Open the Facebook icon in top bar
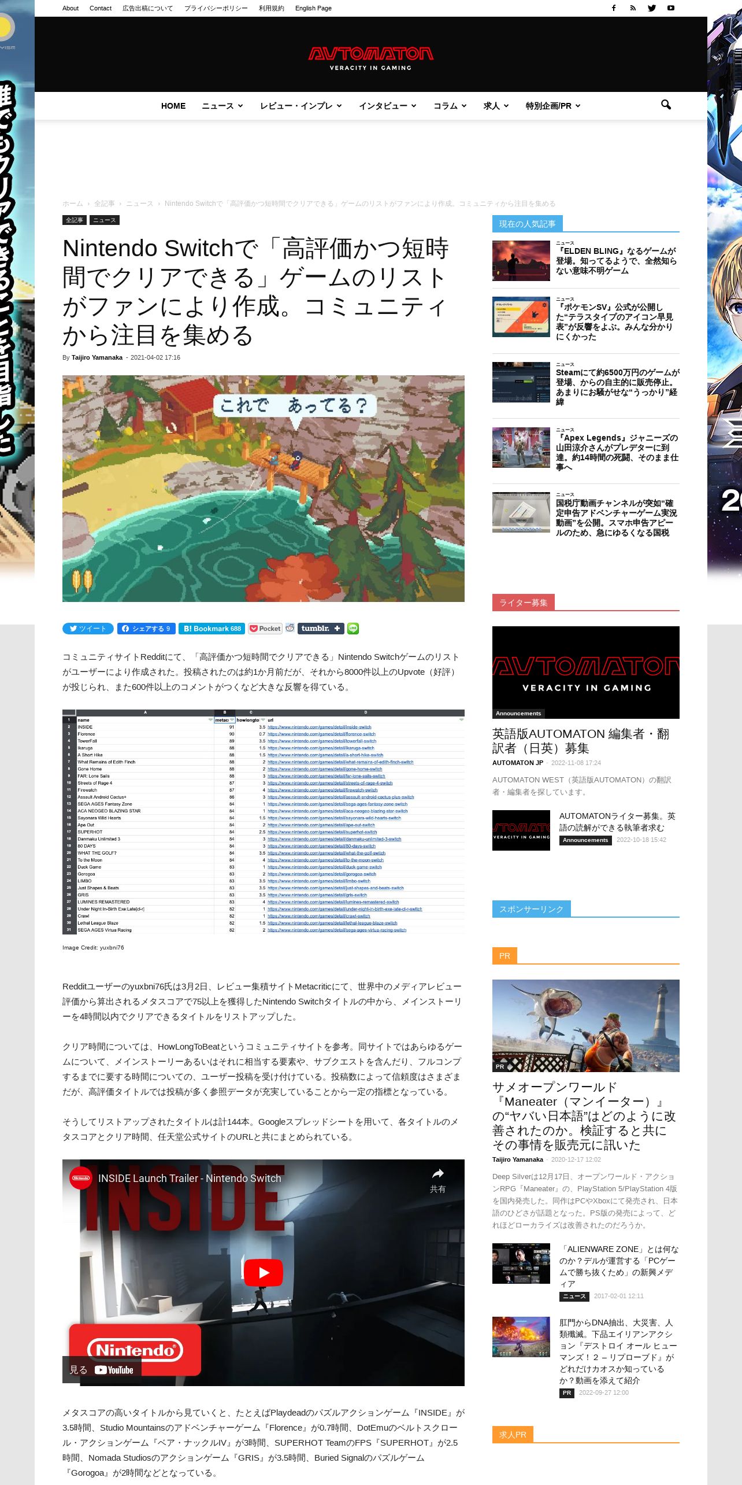Image resolution: width=742 pixels, height=1485 pixels. coord(614,8)
